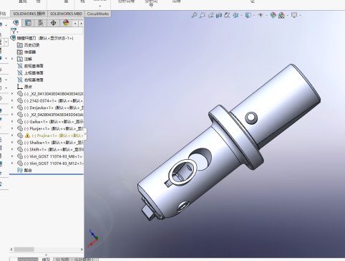Click Dynamic Annotation Views icon
Viewport: 345px width, 261px height.
pyautogui.click(x=227, y=15)
